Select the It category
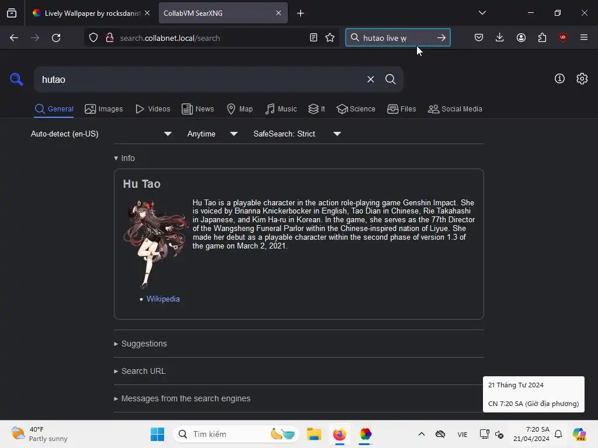Image resolution: width=598 pixels, height=448 pixels. [x=317, y=109]
